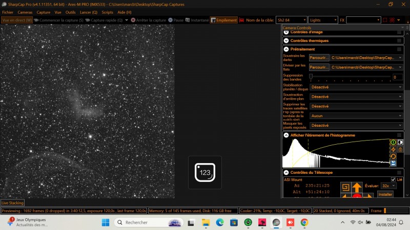Toggle Vue en direct (W) button
Screen dimensions: 410x230
(x=17, y=20)
